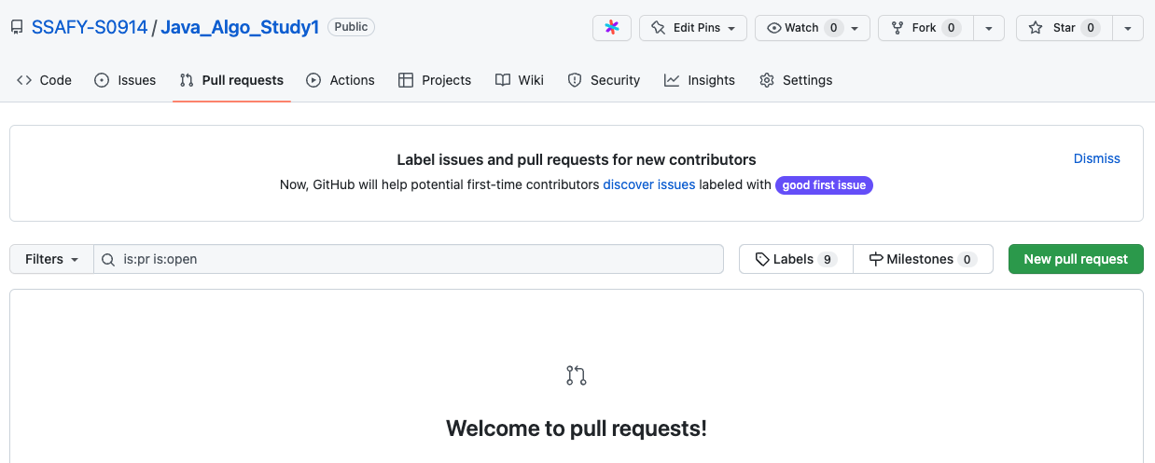Focus the is:pr is:open search field

(x=409, y=259)
